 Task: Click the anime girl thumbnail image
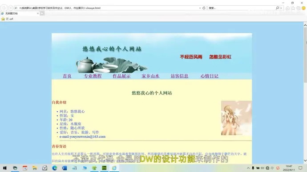point(236,118)
